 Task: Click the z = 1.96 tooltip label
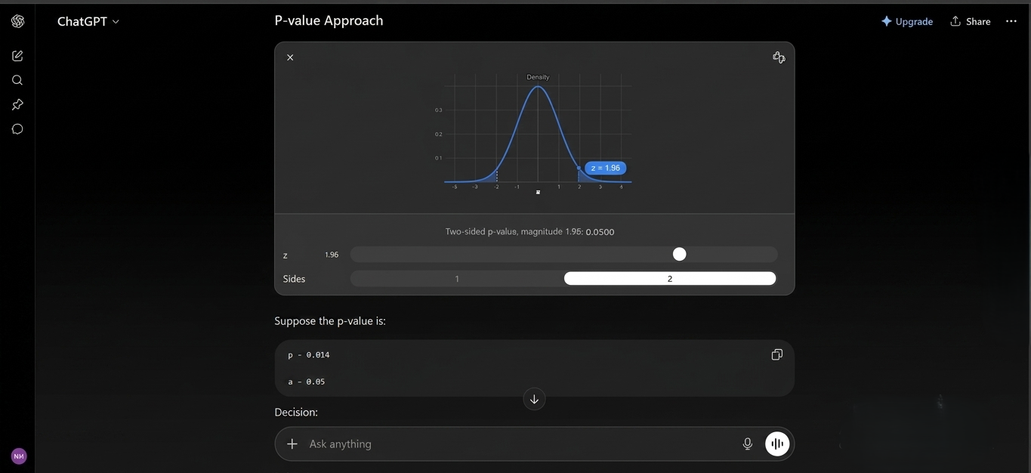coord(606,168)
